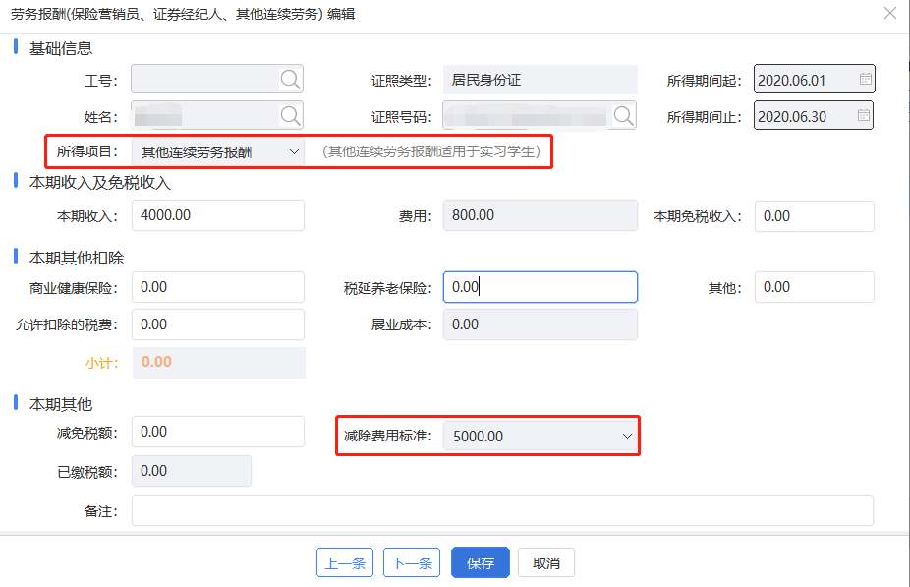Click the 保存 button to save
The width and height of the screenshot is (910, 587).
(480, 562)
